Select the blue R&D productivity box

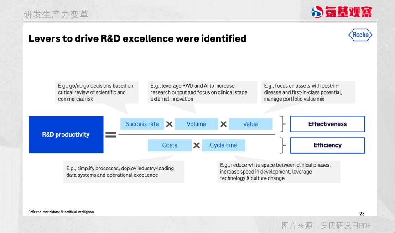click(x=66, y=135)
